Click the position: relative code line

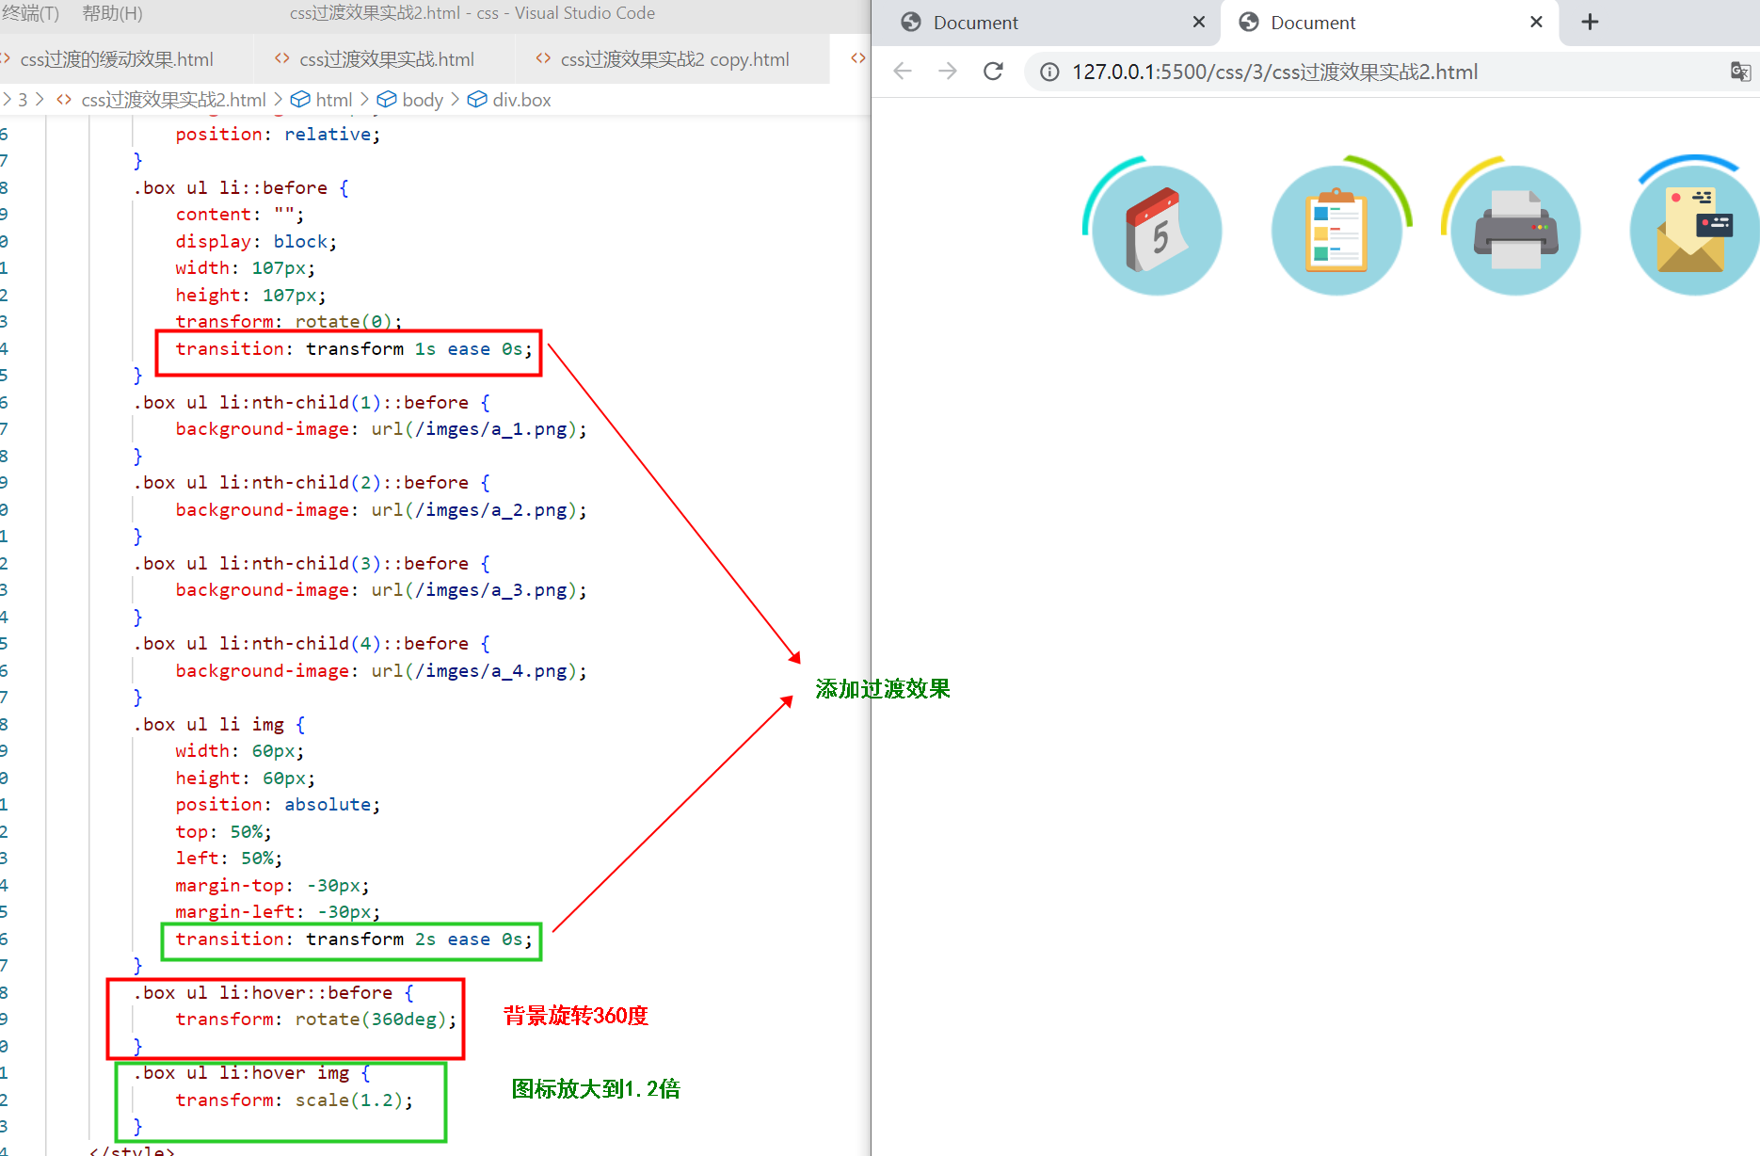tap(278, 135)
